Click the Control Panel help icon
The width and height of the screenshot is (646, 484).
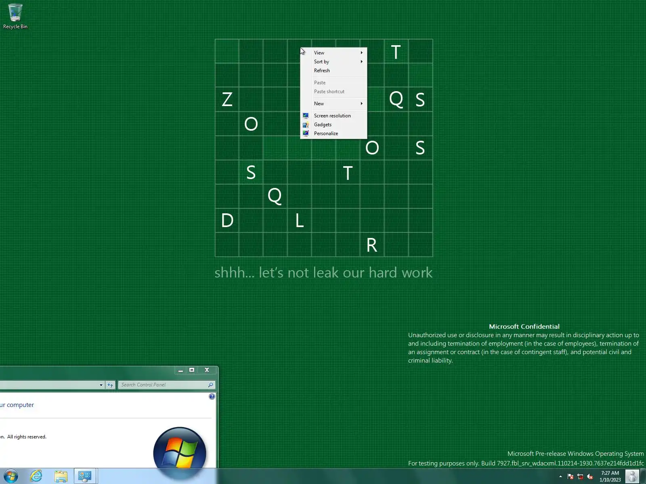212,396
